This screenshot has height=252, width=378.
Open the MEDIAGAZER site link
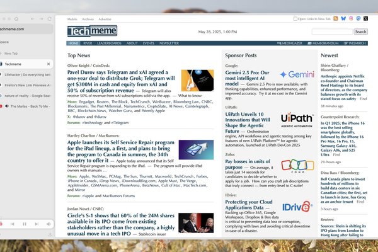tap(290, 43)
